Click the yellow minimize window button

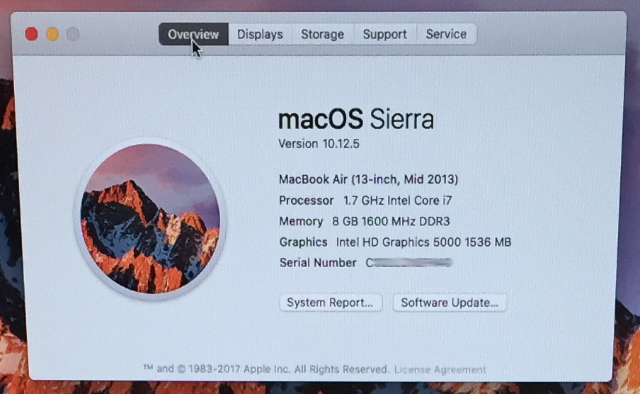tap(52, 34)
